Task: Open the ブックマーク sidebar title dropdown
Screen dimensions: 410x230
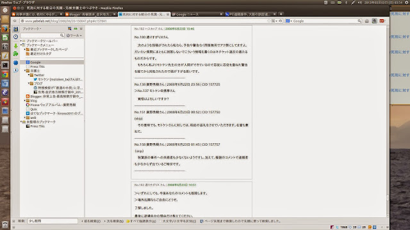Action: (31, 29)
